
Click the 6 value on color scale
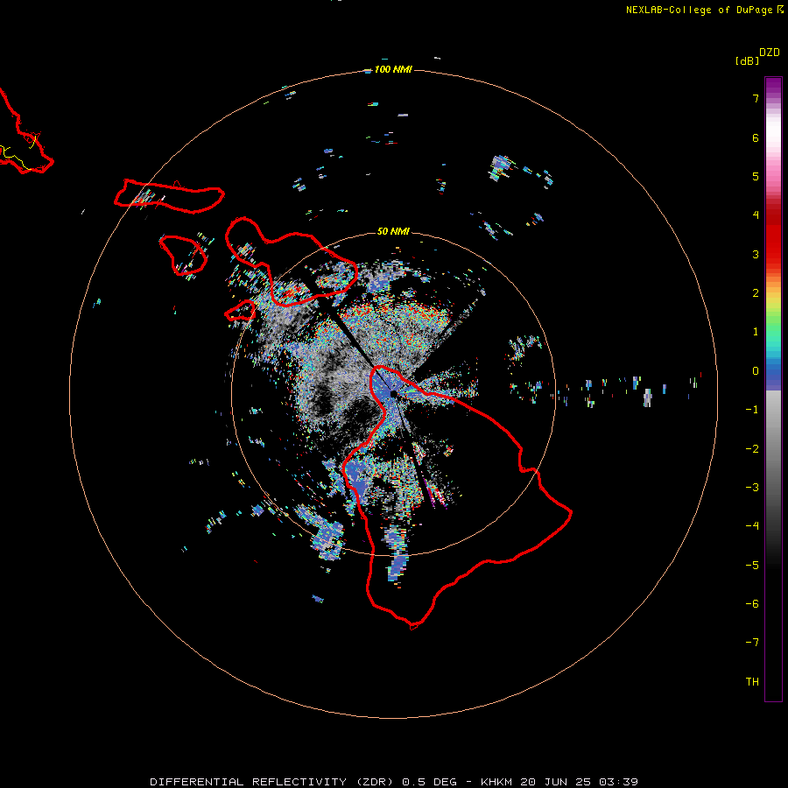click(756, 137)
